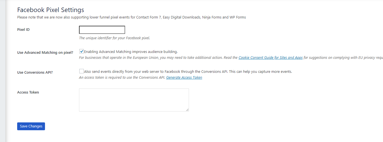
Task: Click the Pixel ID input field
Action: click(x=102, y=30)
